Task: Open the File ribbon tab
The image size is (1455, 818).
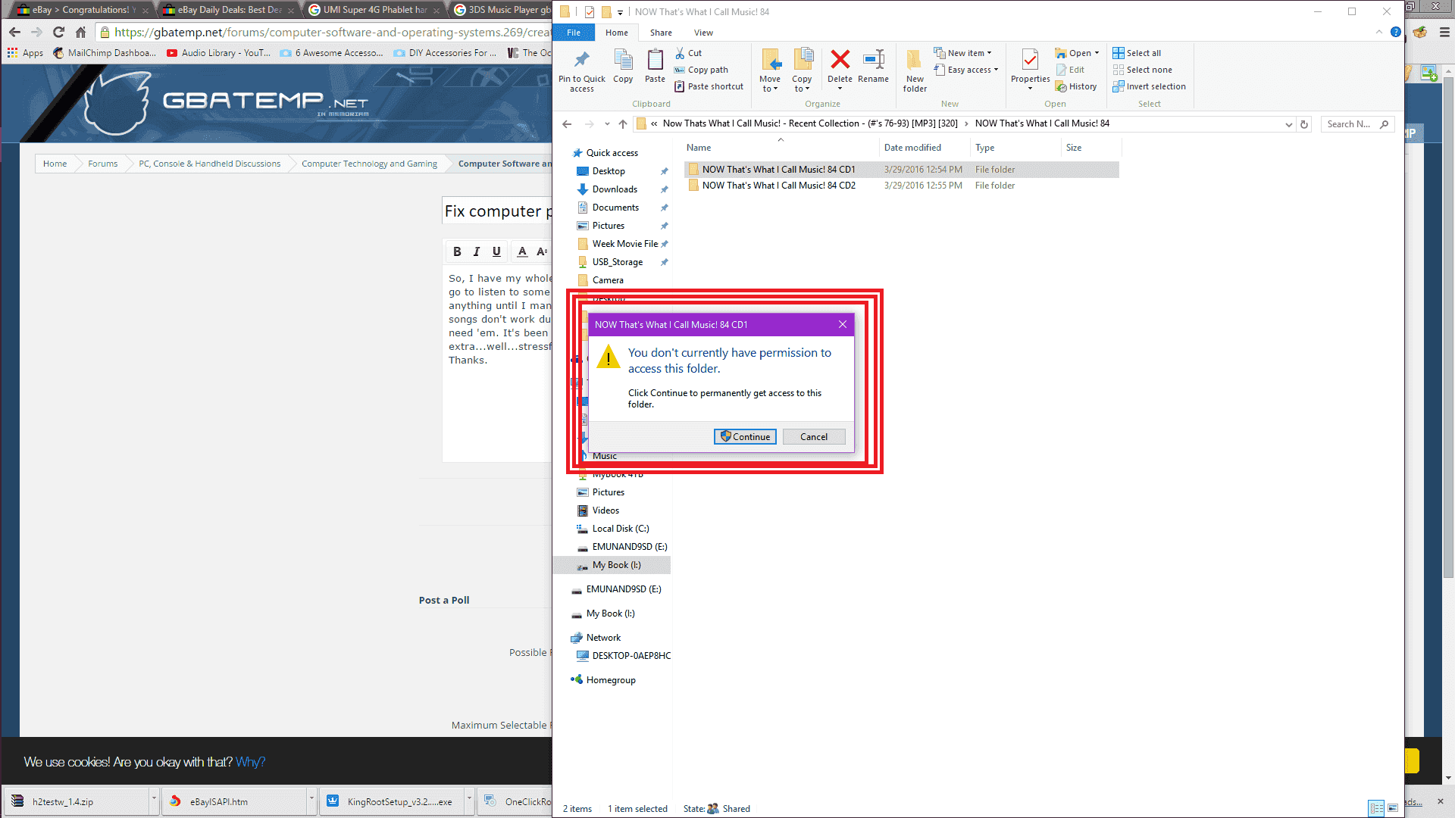Action: coord(574,33)
